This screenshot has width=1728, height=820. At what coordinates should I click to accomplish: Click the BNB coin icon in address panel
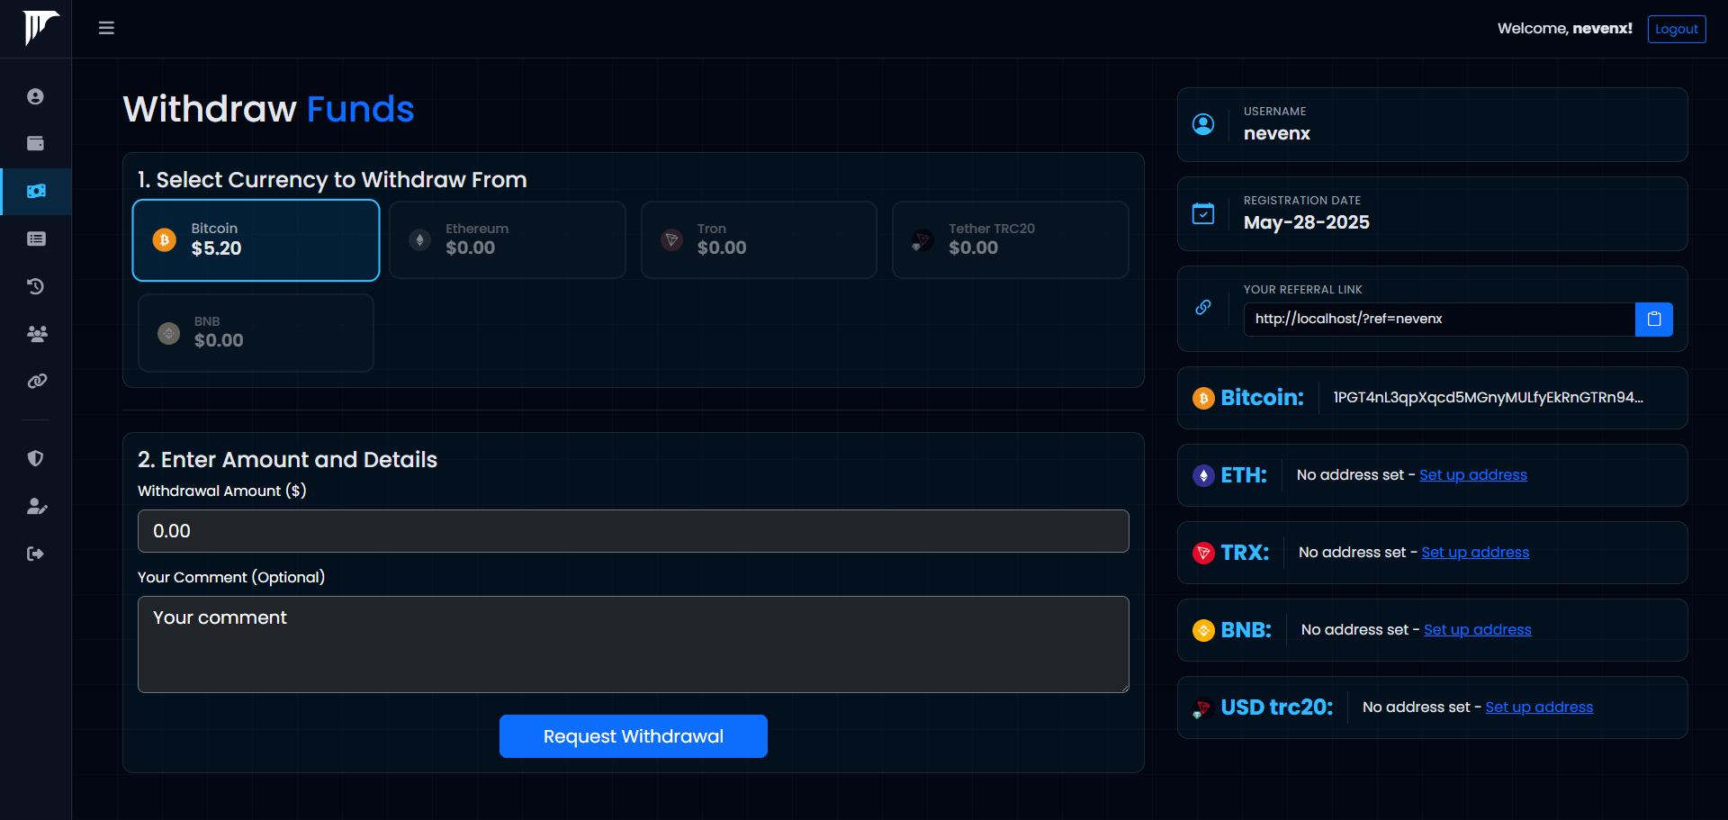pos(1203,630)
